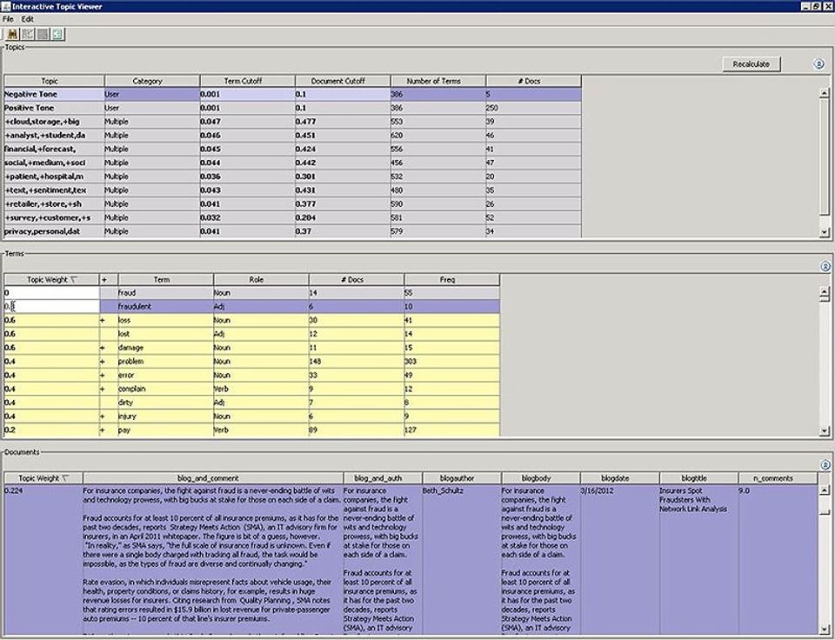This screenshot has height=640, width=835.
Task: Open the Edit menu
Action: tap(27, 19)
